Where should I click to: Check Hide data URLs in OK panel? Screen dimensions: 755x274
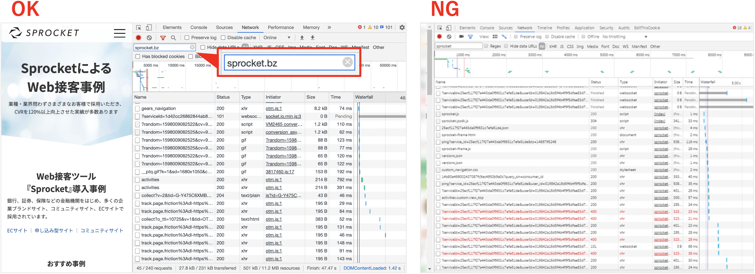pos(203,48)
